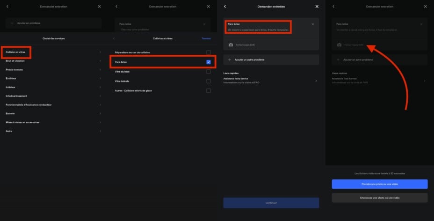434x221 pixels.
Task: Check the Vitre latérale box
Action: (x=209, y=81)
